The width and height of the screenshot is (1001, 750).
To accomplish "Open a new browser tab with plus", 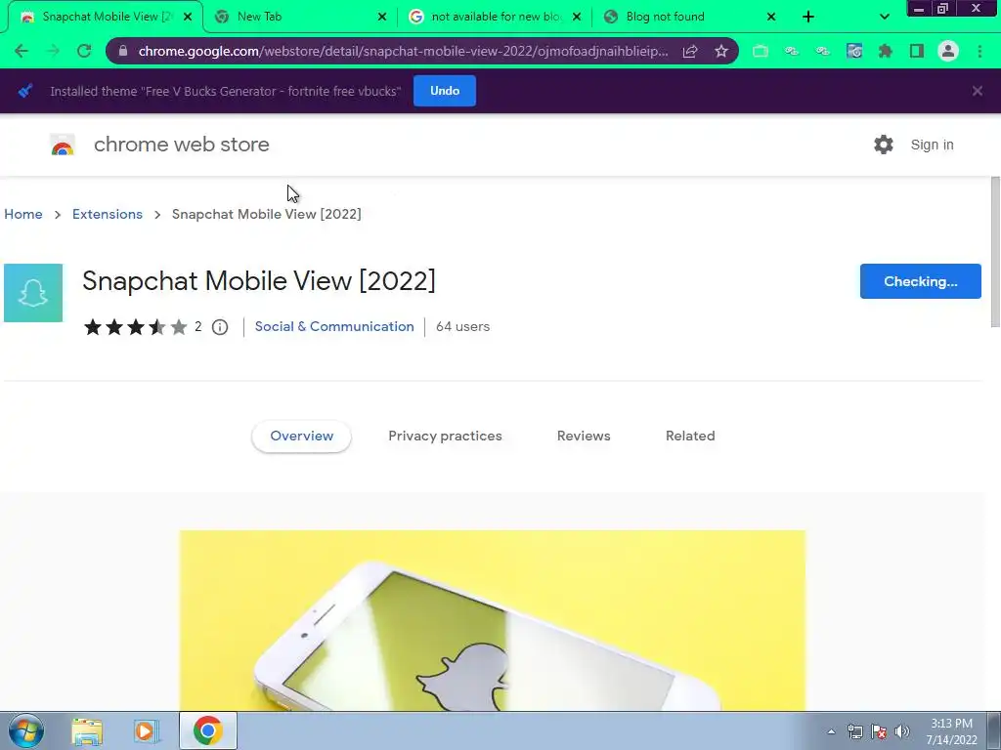I will point(808,17).
